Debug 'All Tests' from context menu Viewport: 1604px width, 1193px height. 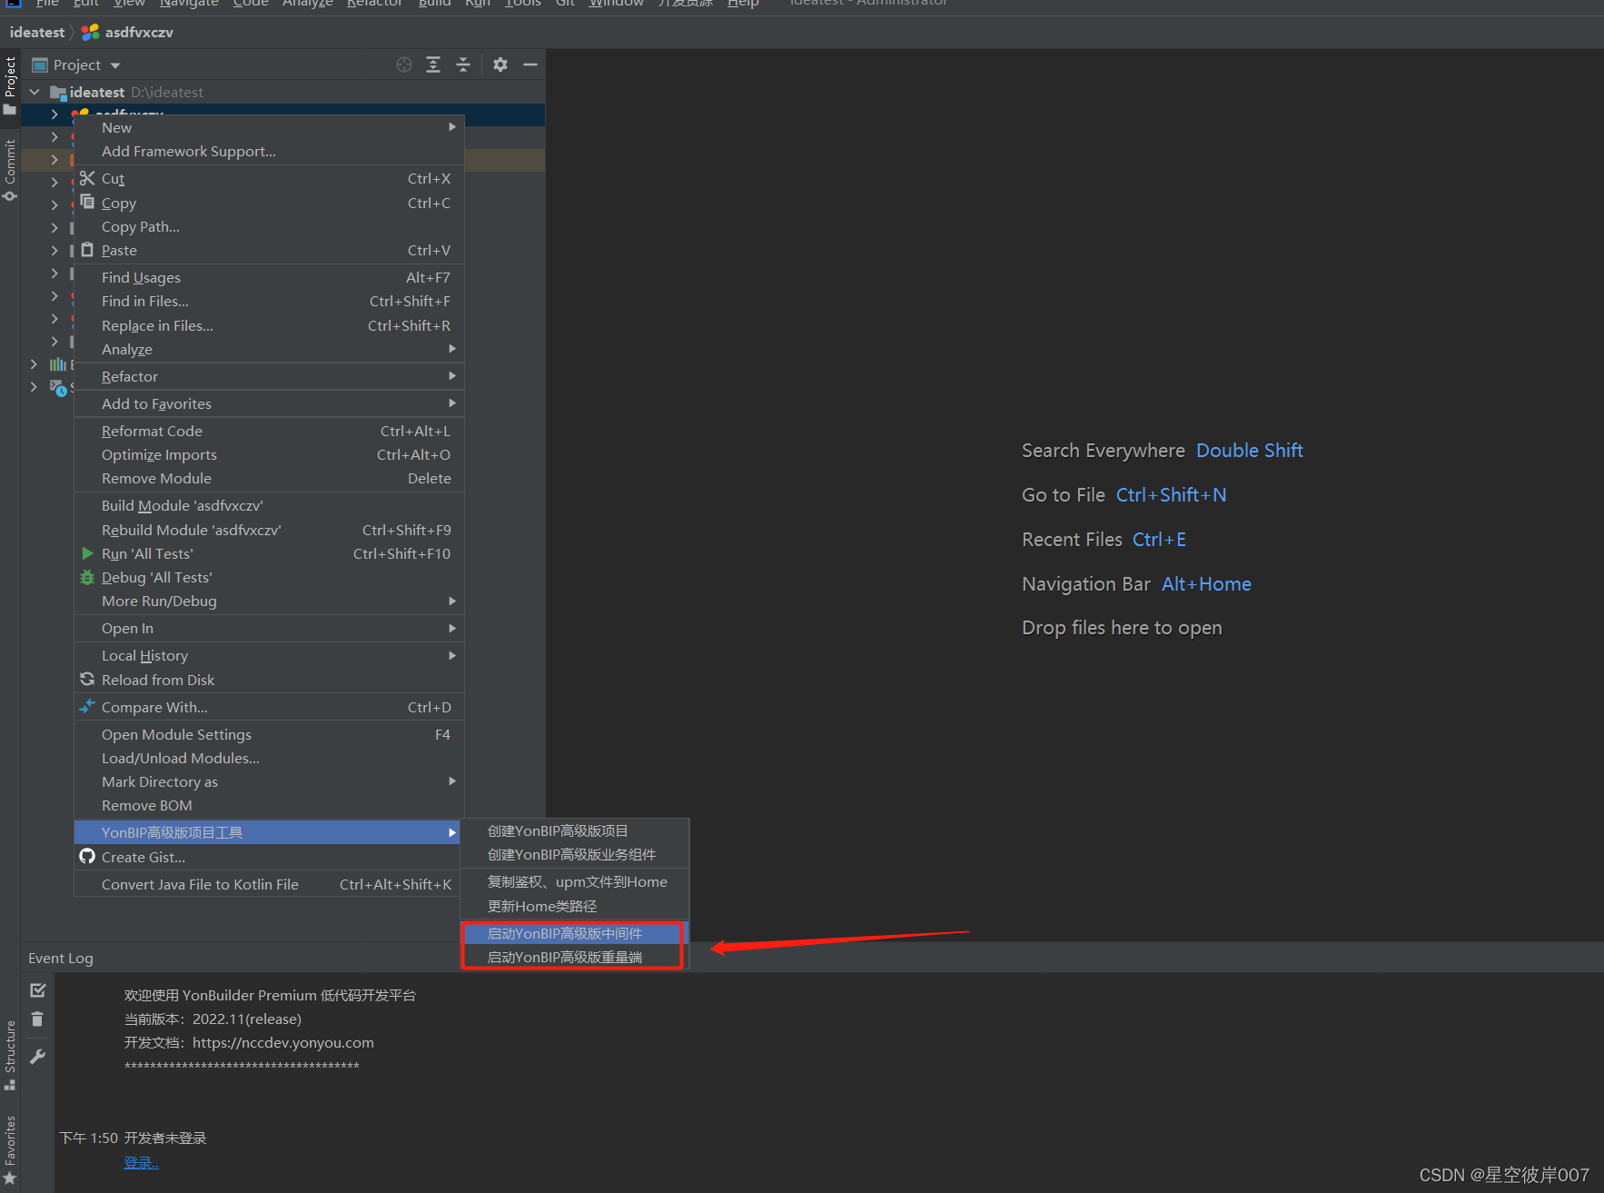click(269, 578)
